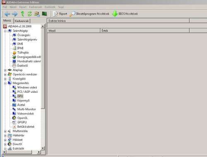Viewport: 207px width, 157px height.
Task: Open the Betűkészletek fonts item
Action: (26, 127)
